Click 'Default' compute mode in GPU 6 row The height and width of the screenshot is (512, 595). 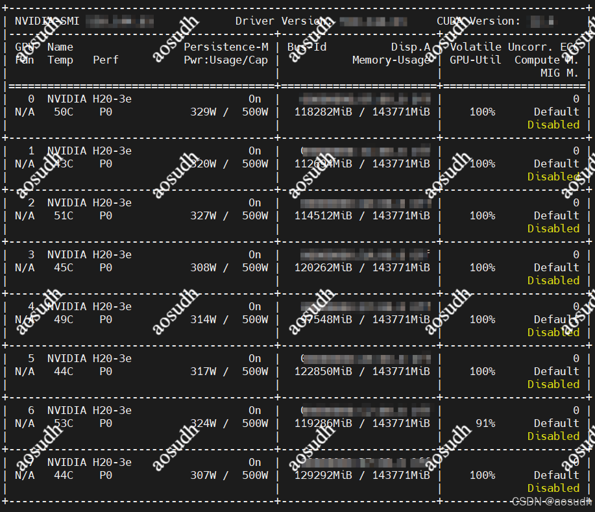coord(556,424)
